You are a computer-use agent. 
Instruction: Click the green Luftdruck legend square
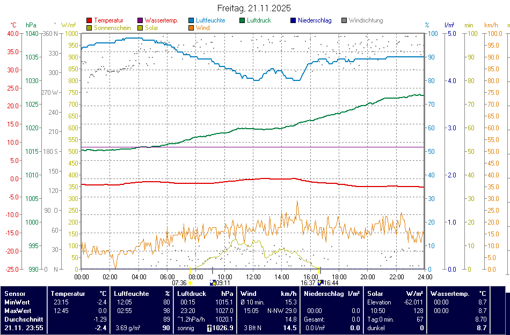click(243, 21)
